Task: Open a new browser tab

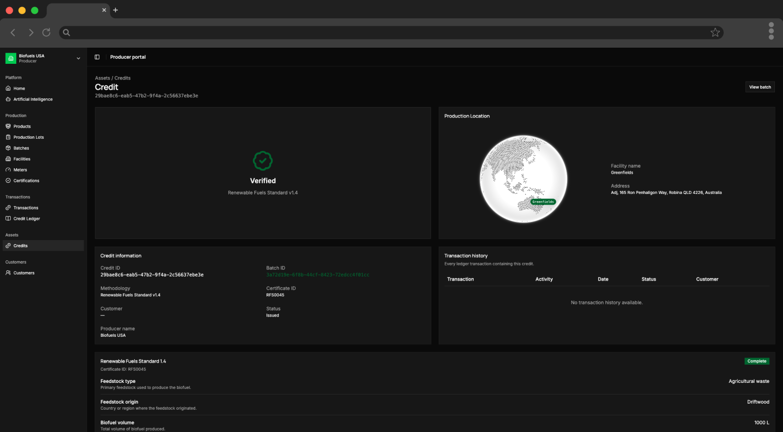Action: [116, 10]
